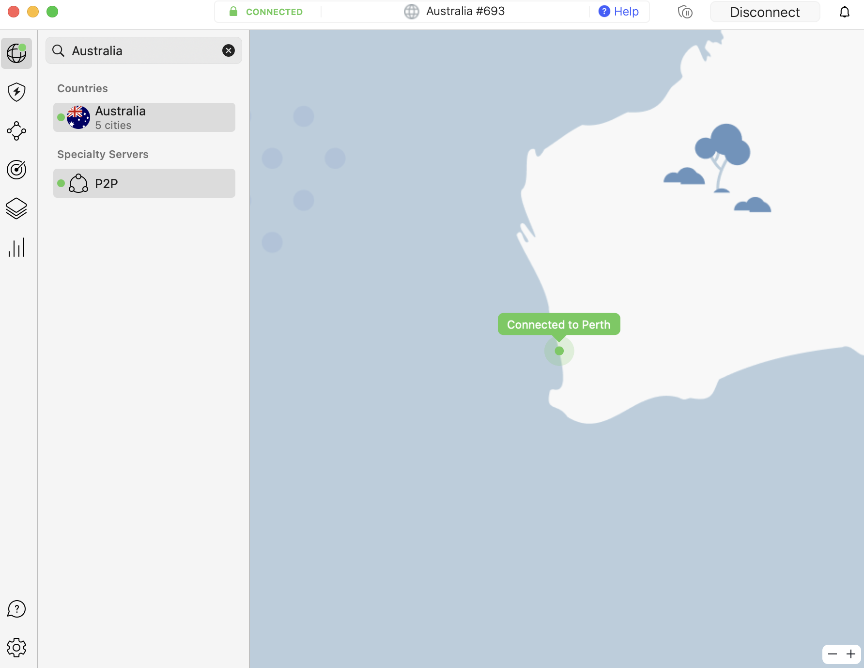Open Meshnet nodes icon in sidebar
Screen dimensions: 864x668
[x=16, y=131]
